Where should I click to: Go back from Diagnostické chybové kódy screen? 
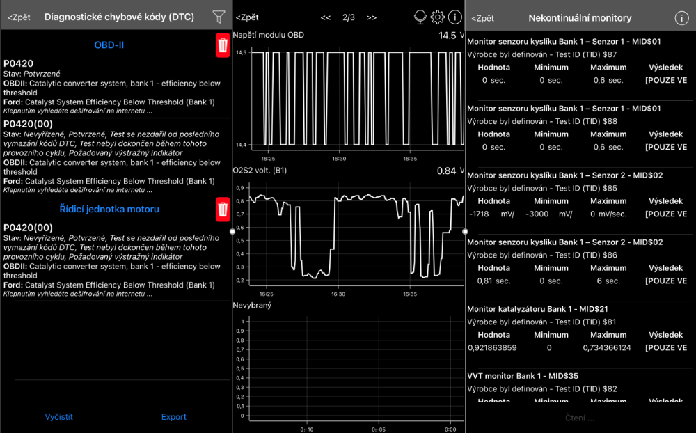[19, 17]
